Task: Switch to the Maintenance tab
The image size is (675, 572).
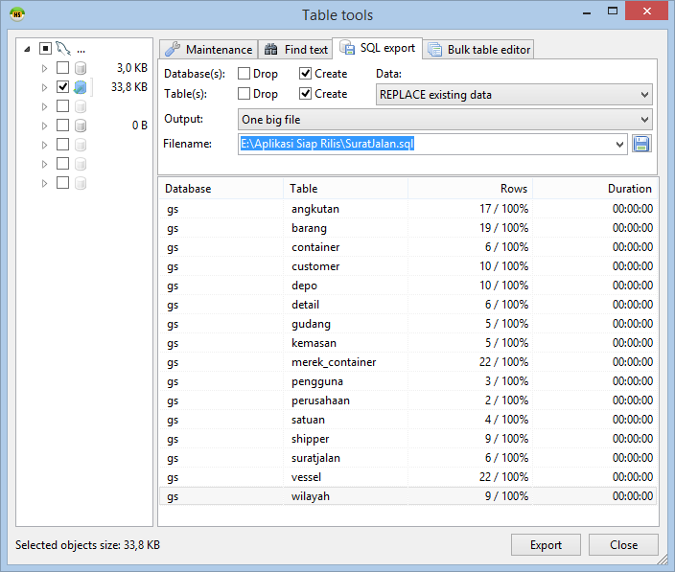Action: coord(208,50)
